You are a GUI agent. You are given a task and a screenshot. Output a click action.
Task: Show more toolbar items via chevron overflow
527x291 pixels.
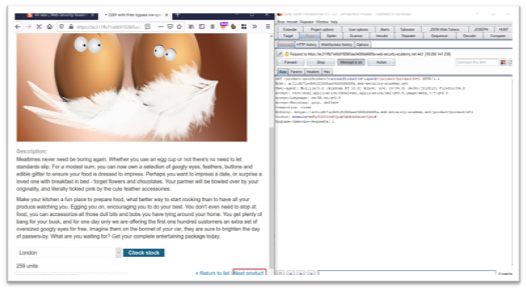[x=255, y=27]
